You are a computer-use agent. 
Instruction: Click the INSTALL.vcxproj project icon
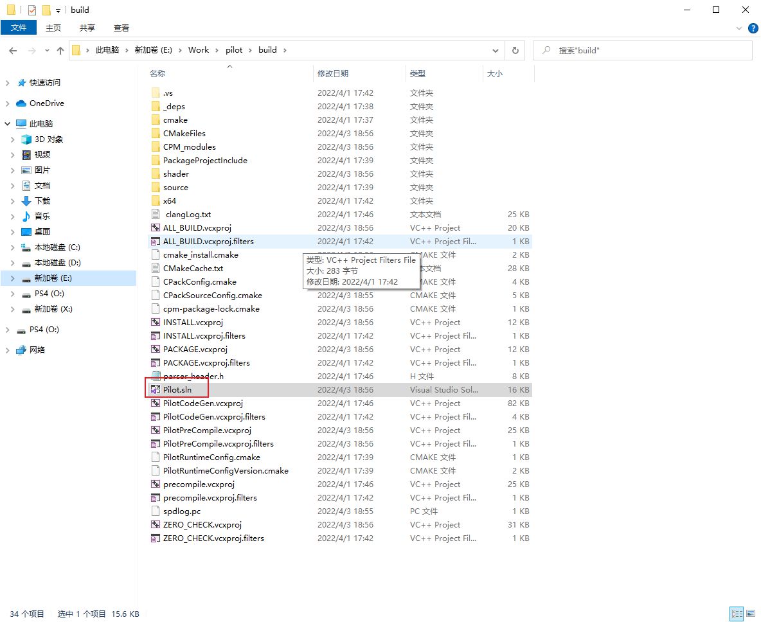(x=156, y=322)
